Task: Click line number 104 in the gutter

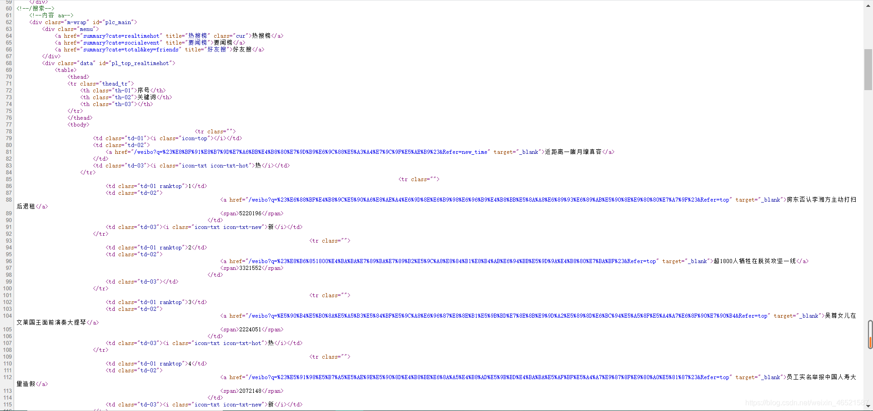Action: 7,316
